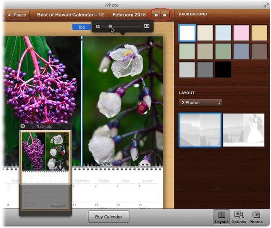Choose the black background swatch
271x228 pixels.
click(x=223, y=70)
